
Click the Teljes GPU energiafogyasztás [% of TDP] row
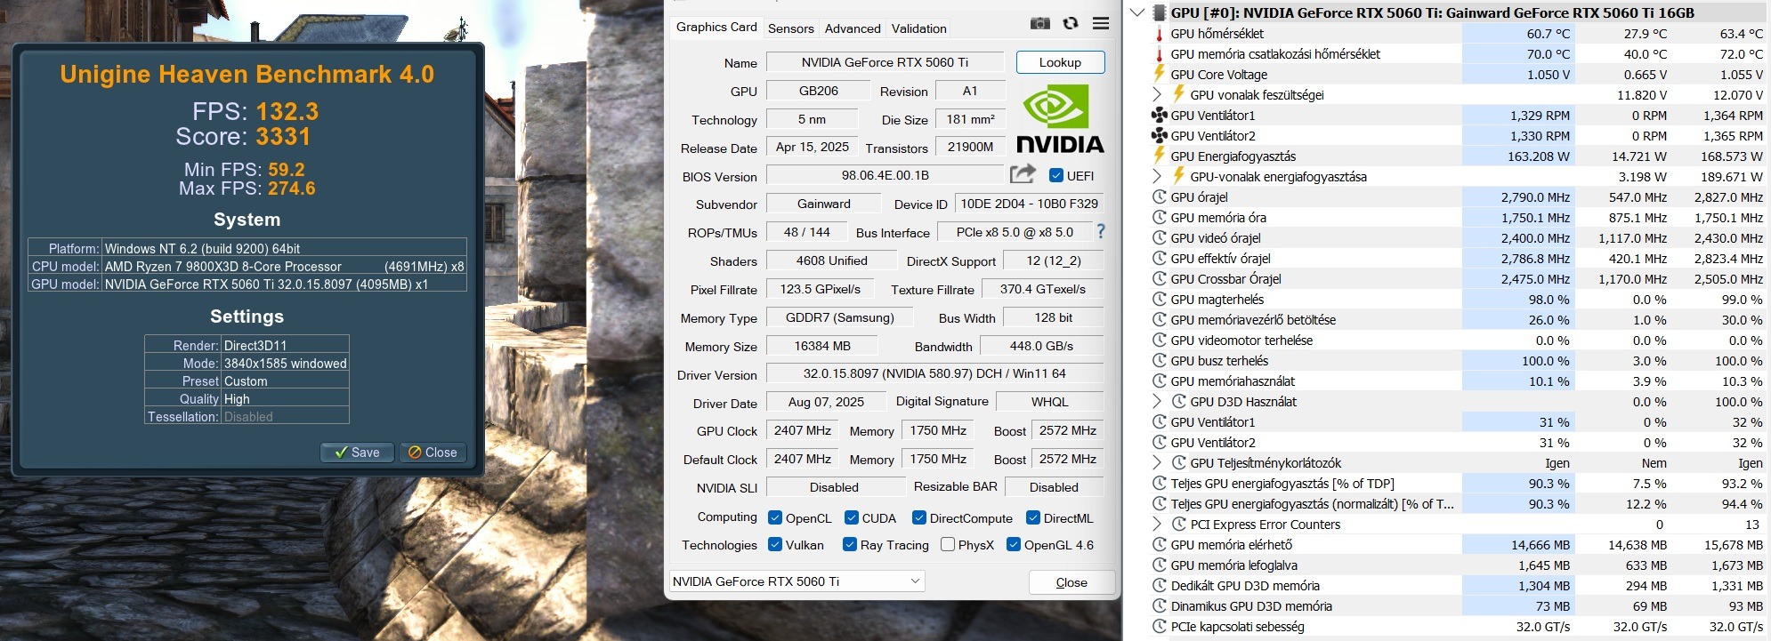(x=1456, y=484)
